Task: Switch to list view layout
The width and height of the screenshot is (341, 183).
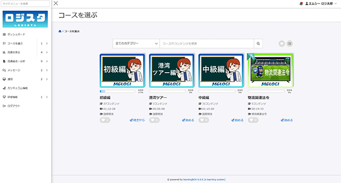Action: coord(289,44)
